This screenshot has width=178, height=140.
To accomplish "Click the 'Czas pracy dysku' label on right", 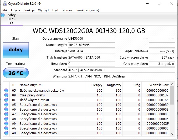I will 136,64.
